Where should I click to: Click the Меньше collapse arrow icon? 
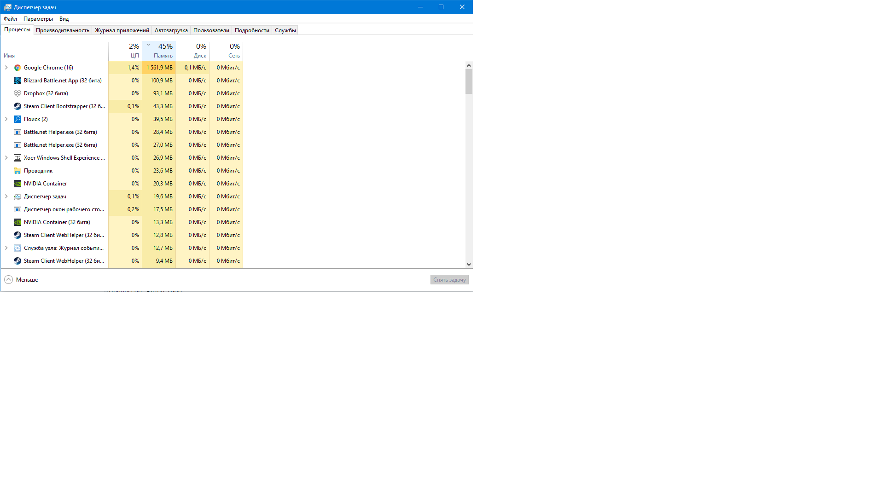[x=8, y=280]
